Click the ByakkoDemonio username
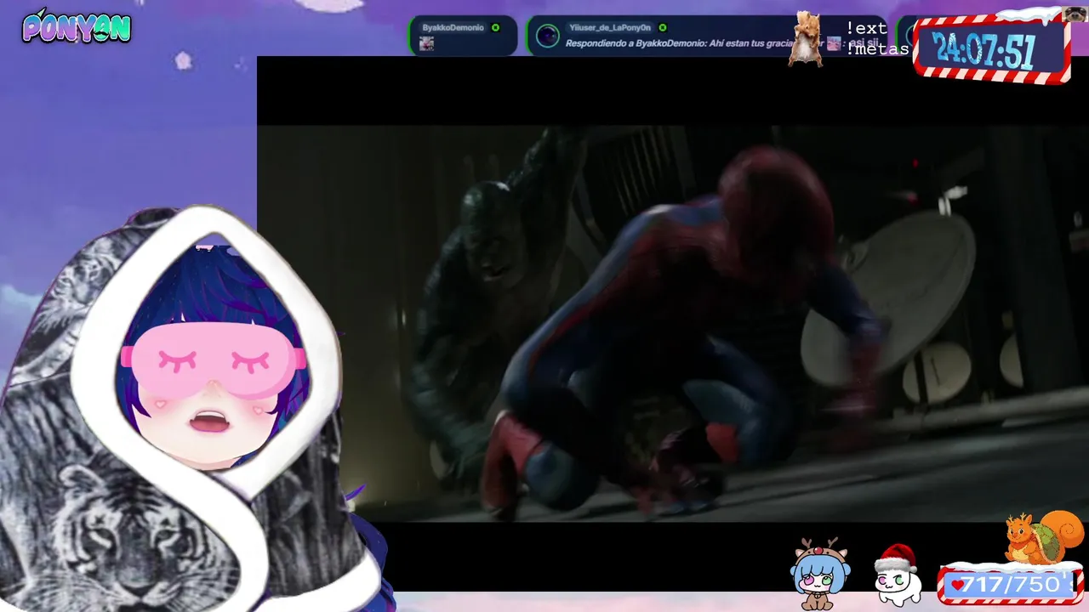The height and width of the screenshot is (612, 1089). pos(453,28)
